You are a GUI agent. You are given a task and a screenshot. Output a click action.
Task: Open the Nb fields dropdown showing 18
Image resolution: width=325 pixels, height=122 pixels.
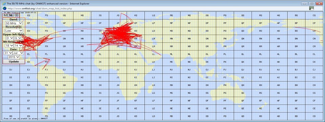coord(8,45)
